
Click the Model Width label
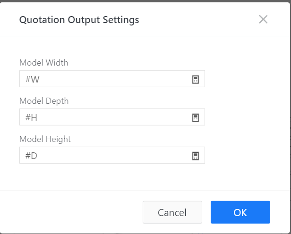tap(44, 63)
